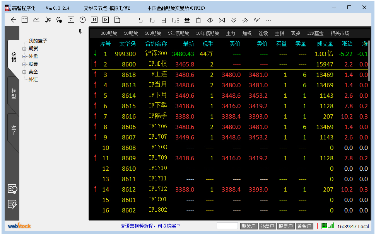Click the webstock logo
The image size is (376, 236).
pyautogui.click(x=19, y=226)
